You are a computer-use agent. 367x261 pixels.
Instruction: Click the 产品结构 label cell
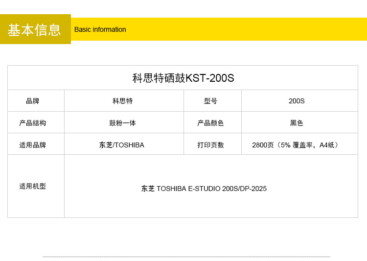click(33, 123)
